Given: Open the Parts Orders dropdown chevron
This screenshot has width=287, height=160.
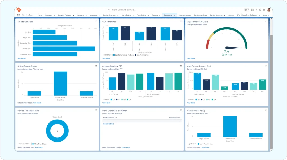Looking at the screenshot, I should pyautogui.click(x=148, y=15).
